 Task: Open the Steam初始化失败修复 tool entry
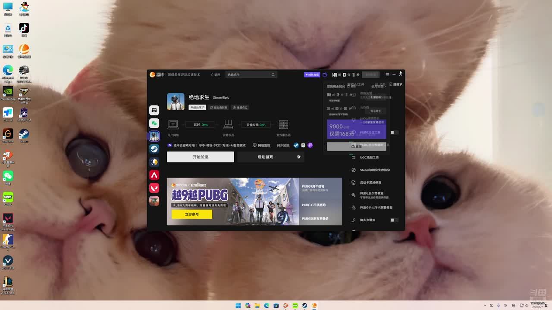[374, 170]
